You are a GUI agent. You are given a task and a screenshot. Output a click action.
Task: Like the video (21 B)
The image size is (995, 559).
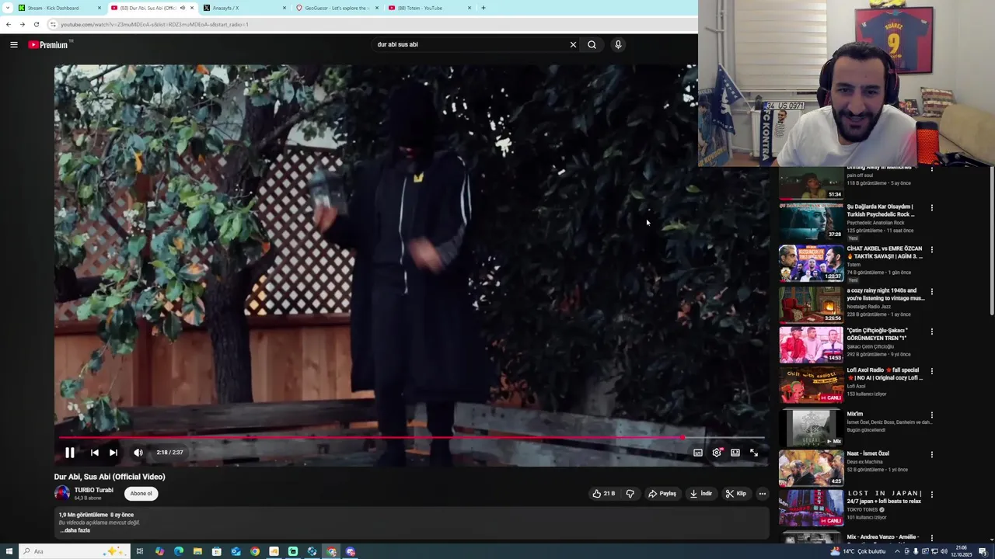point(603,494)
